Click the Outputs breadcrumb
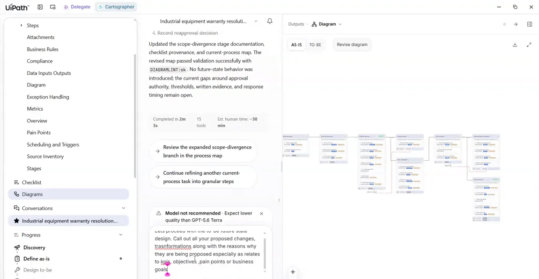539x279 pixels. 296,24
